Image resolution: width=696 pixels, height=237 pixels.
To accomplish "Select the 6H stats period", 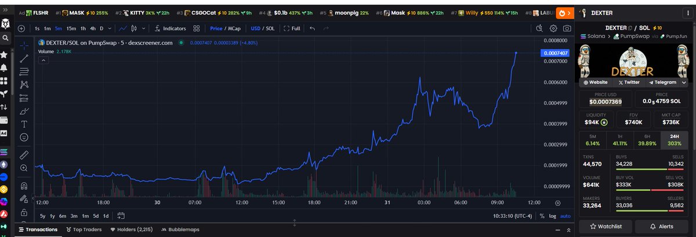I will coord(648,139).
